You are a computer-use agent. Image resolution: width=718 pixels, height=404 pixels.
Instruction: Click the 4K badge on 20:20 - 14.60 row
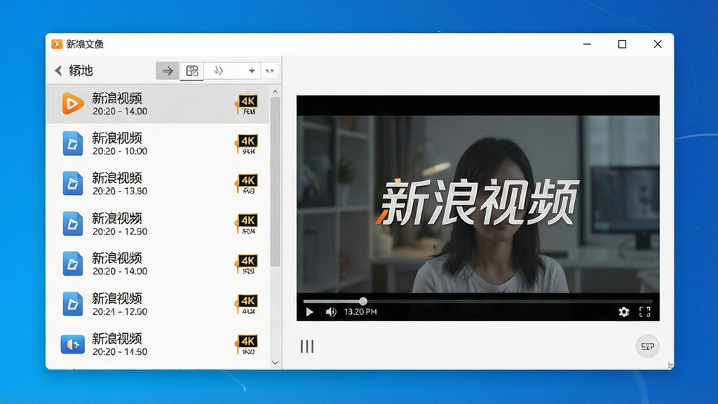coord(247,344)
